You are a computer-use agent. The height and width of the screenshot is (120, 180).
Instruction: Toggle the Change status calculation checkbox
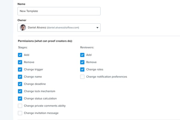pos(20,98)
